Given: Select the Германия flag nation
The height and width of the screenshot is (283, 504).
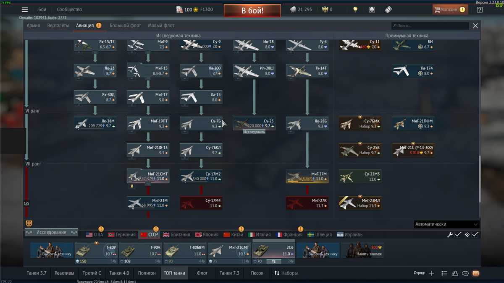Looking at the screenshot, I should 122,235.
